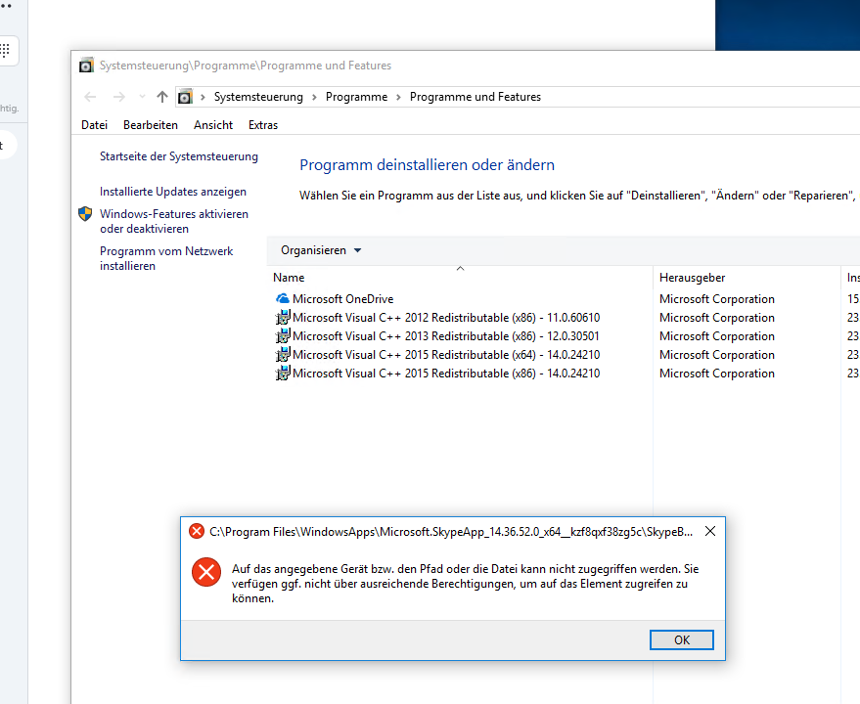Select Programme breadcrumb segment
Screen dimensions: 860x704
[x=356, y=97]
